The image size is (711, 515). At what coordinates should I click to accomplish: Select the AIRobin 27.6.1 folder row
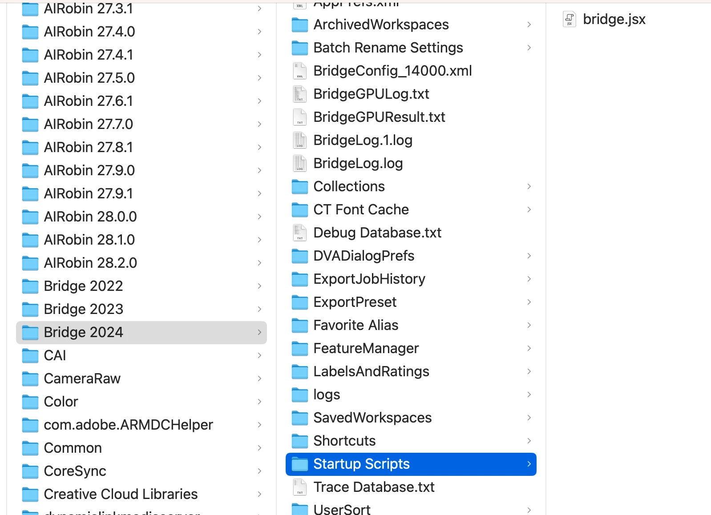[x=141, y=101]
